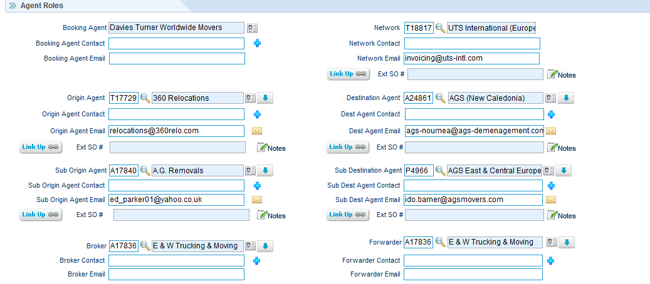Add Forwarder Contact with plus icon
650x284 pixels.
coord(550,261)
